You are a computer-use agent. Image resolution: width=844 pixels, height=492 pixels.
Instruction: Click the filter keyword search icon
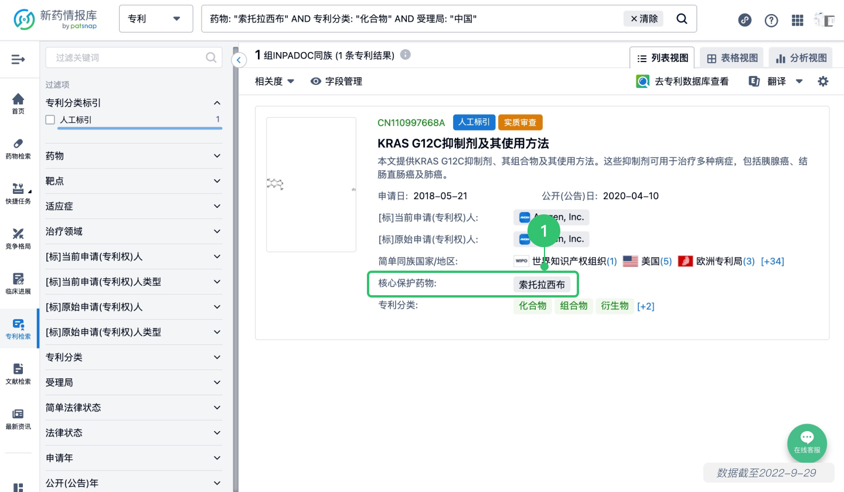pyautogui.click(x=211, y=57)
